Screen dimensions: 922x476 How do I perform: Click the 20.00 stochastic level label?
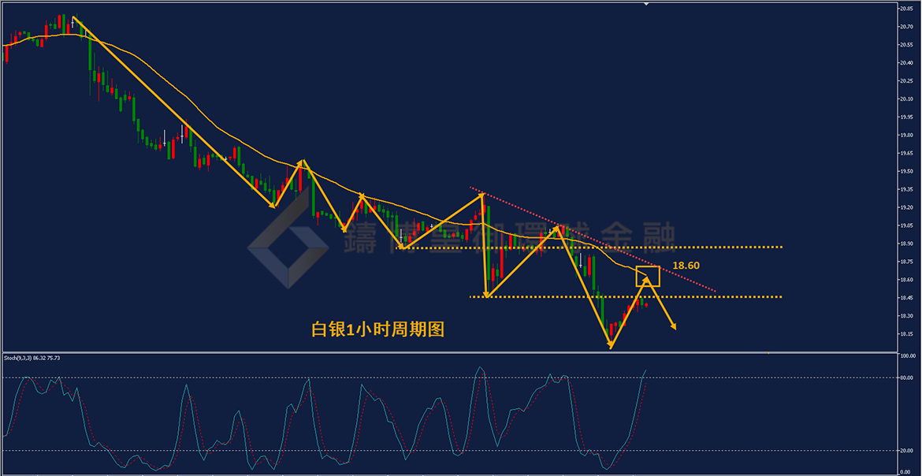905,451
